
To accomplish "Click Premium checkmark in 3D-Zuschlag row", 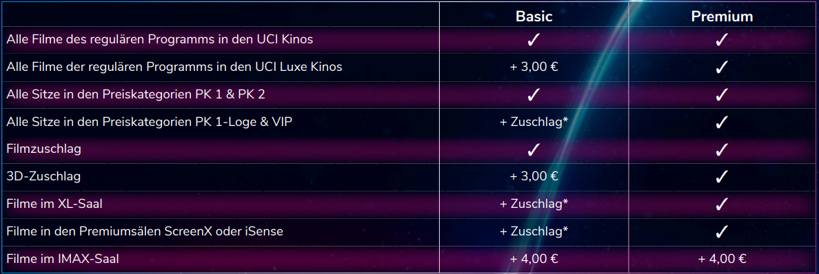I will tap(721, 177).
